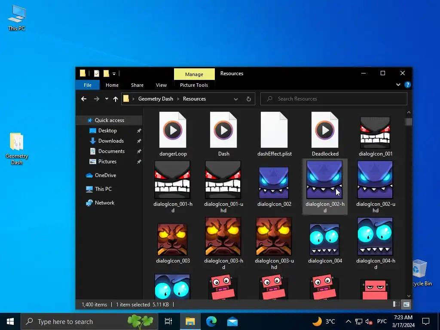The width and height of the screenshot is (440, 330).
Task: Select the dialogIcon_002 image
Action: click(x=275, y=186)
